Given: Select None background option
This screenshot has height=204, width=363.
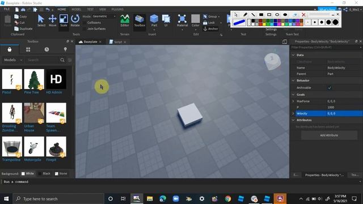Looking at the screenshot, I should click(61, 173).
